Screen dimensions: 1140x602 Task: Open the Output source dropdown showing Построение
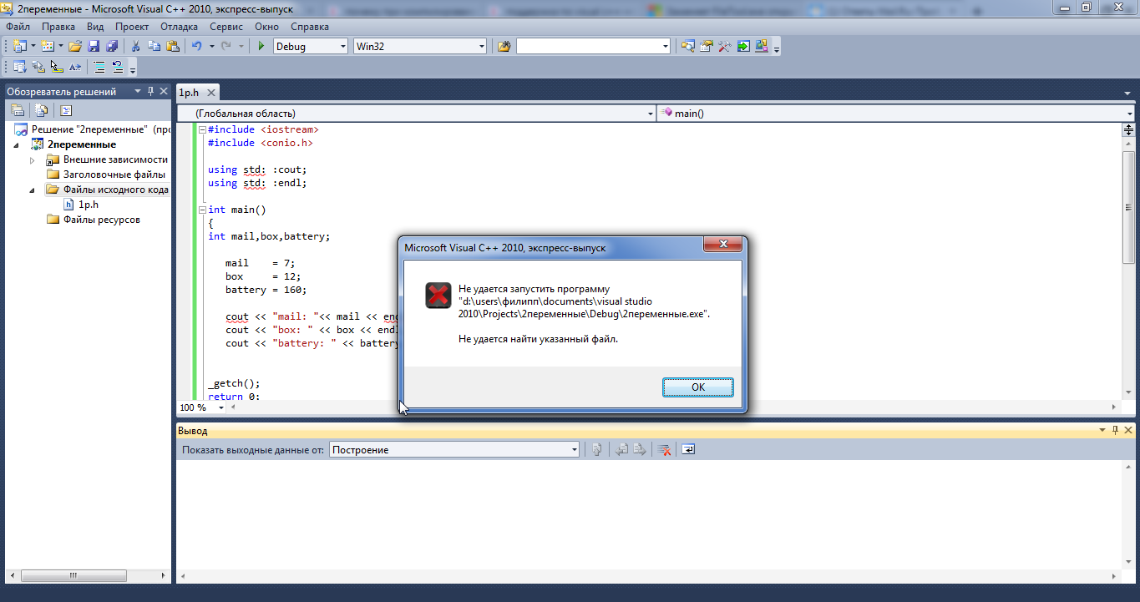(x=574, y=450)
